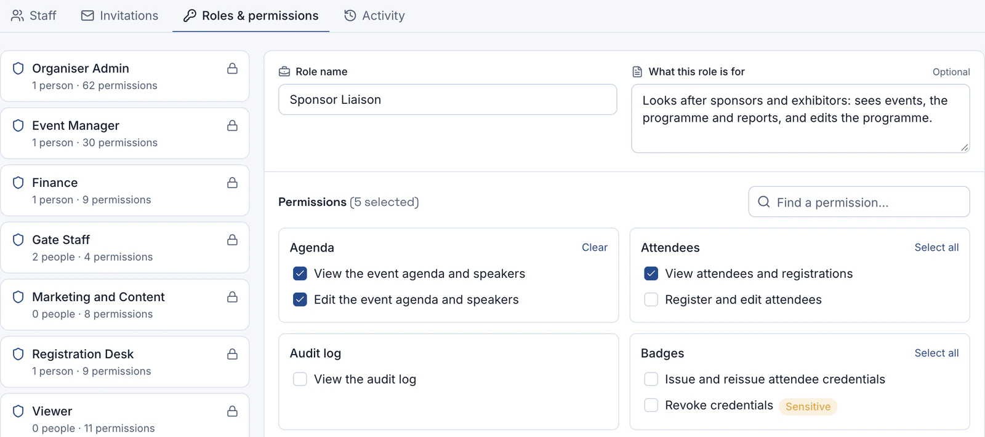
Task: Click the Find a permission search box
Action: click(859, 202)
